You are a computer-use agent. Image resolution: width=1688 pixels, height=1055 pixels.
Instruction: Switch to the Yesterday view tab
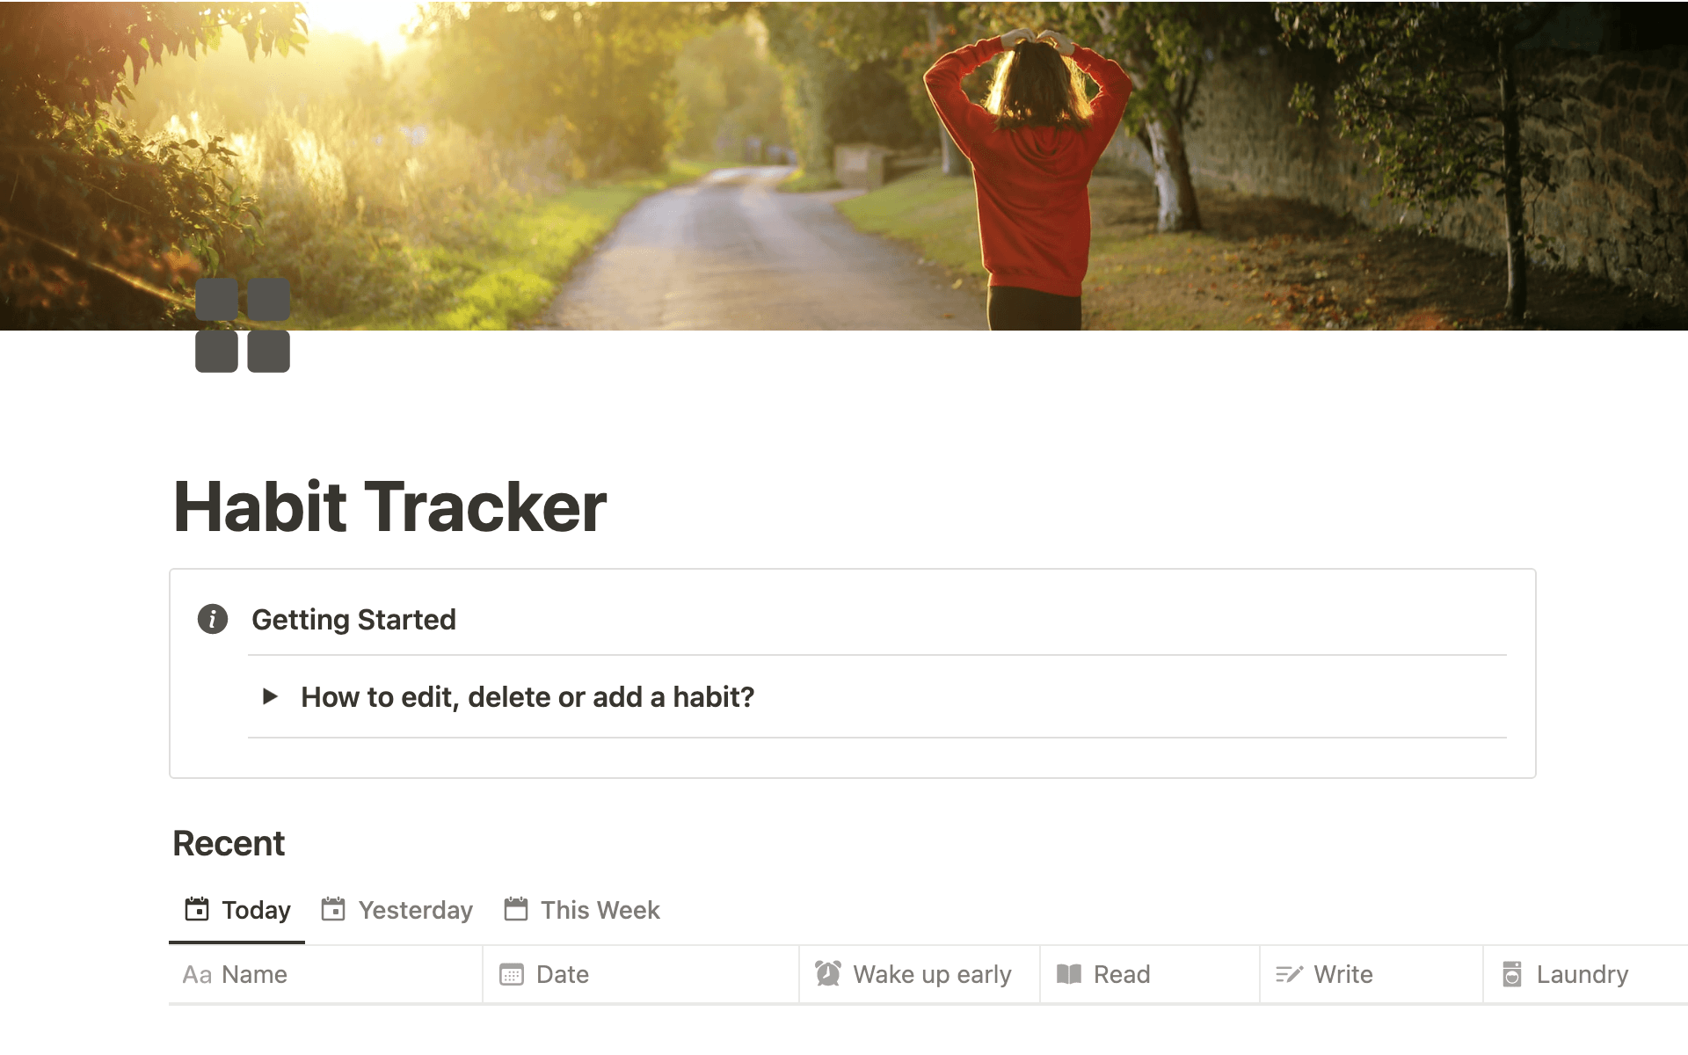(397, 910)
